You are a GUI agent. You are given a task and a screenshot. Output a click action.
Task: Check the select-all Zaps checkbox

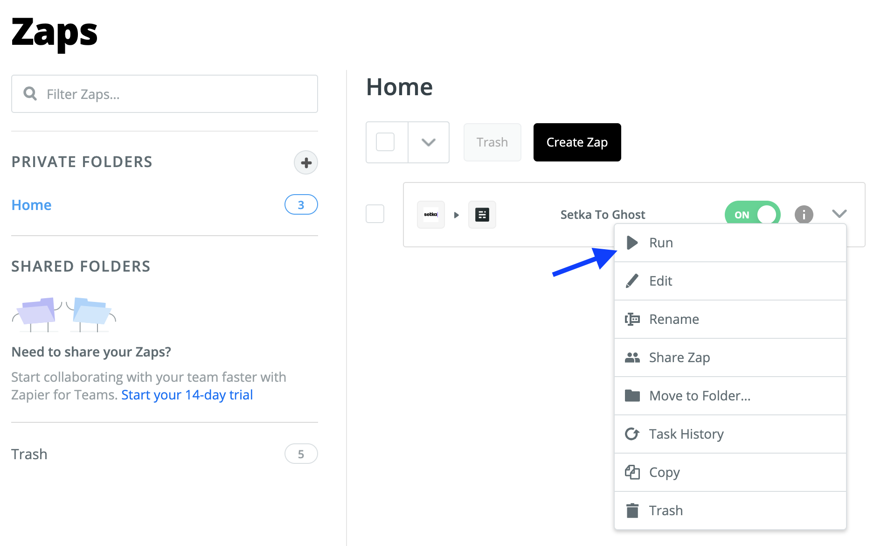click(x=385, y=142)
